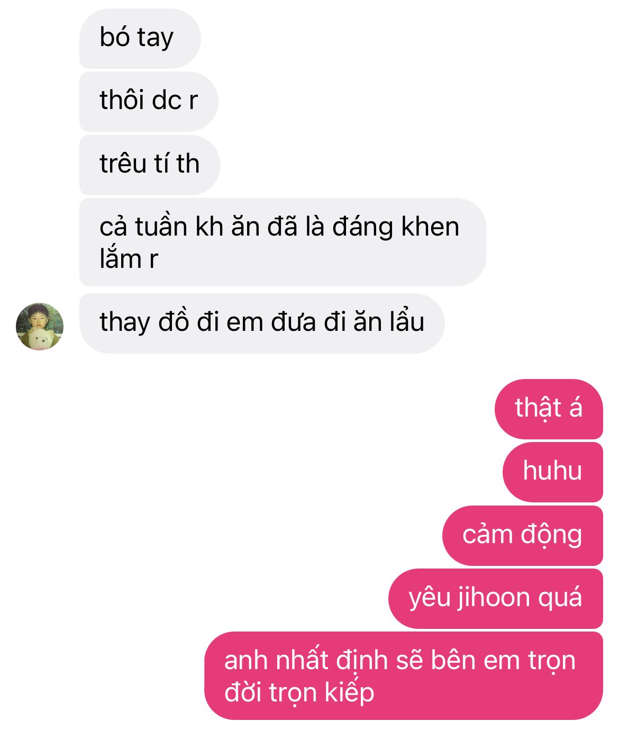Click the word "lẩu" in gray message
619x730 pixels.
(407, 322)
